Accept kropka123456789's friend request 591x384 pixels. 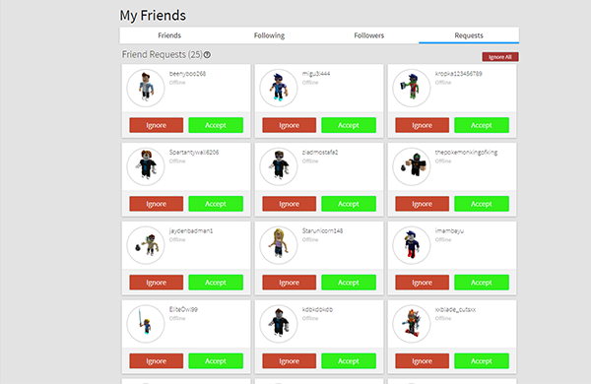coord(482,125)
